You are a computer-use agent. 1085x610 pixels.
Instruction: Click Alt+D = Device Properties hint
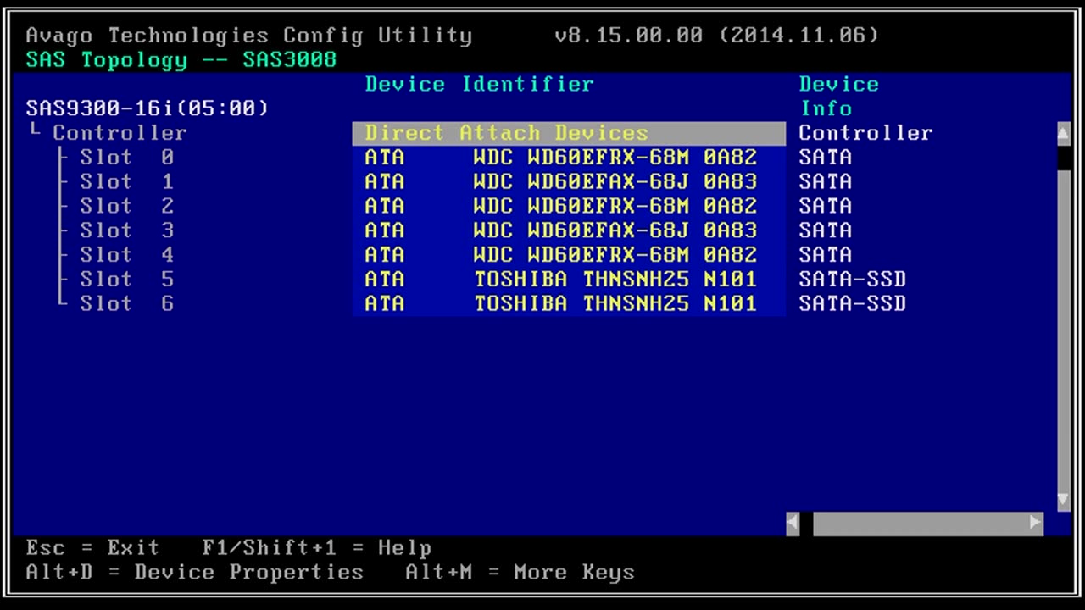194,573
